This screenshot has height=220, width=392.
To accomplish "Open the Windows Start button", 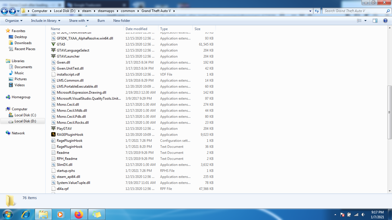I will click(x=7, y=214).
